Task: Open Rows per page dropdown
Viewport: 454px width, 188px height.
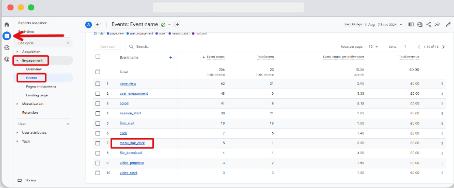Action: (373, 47)
